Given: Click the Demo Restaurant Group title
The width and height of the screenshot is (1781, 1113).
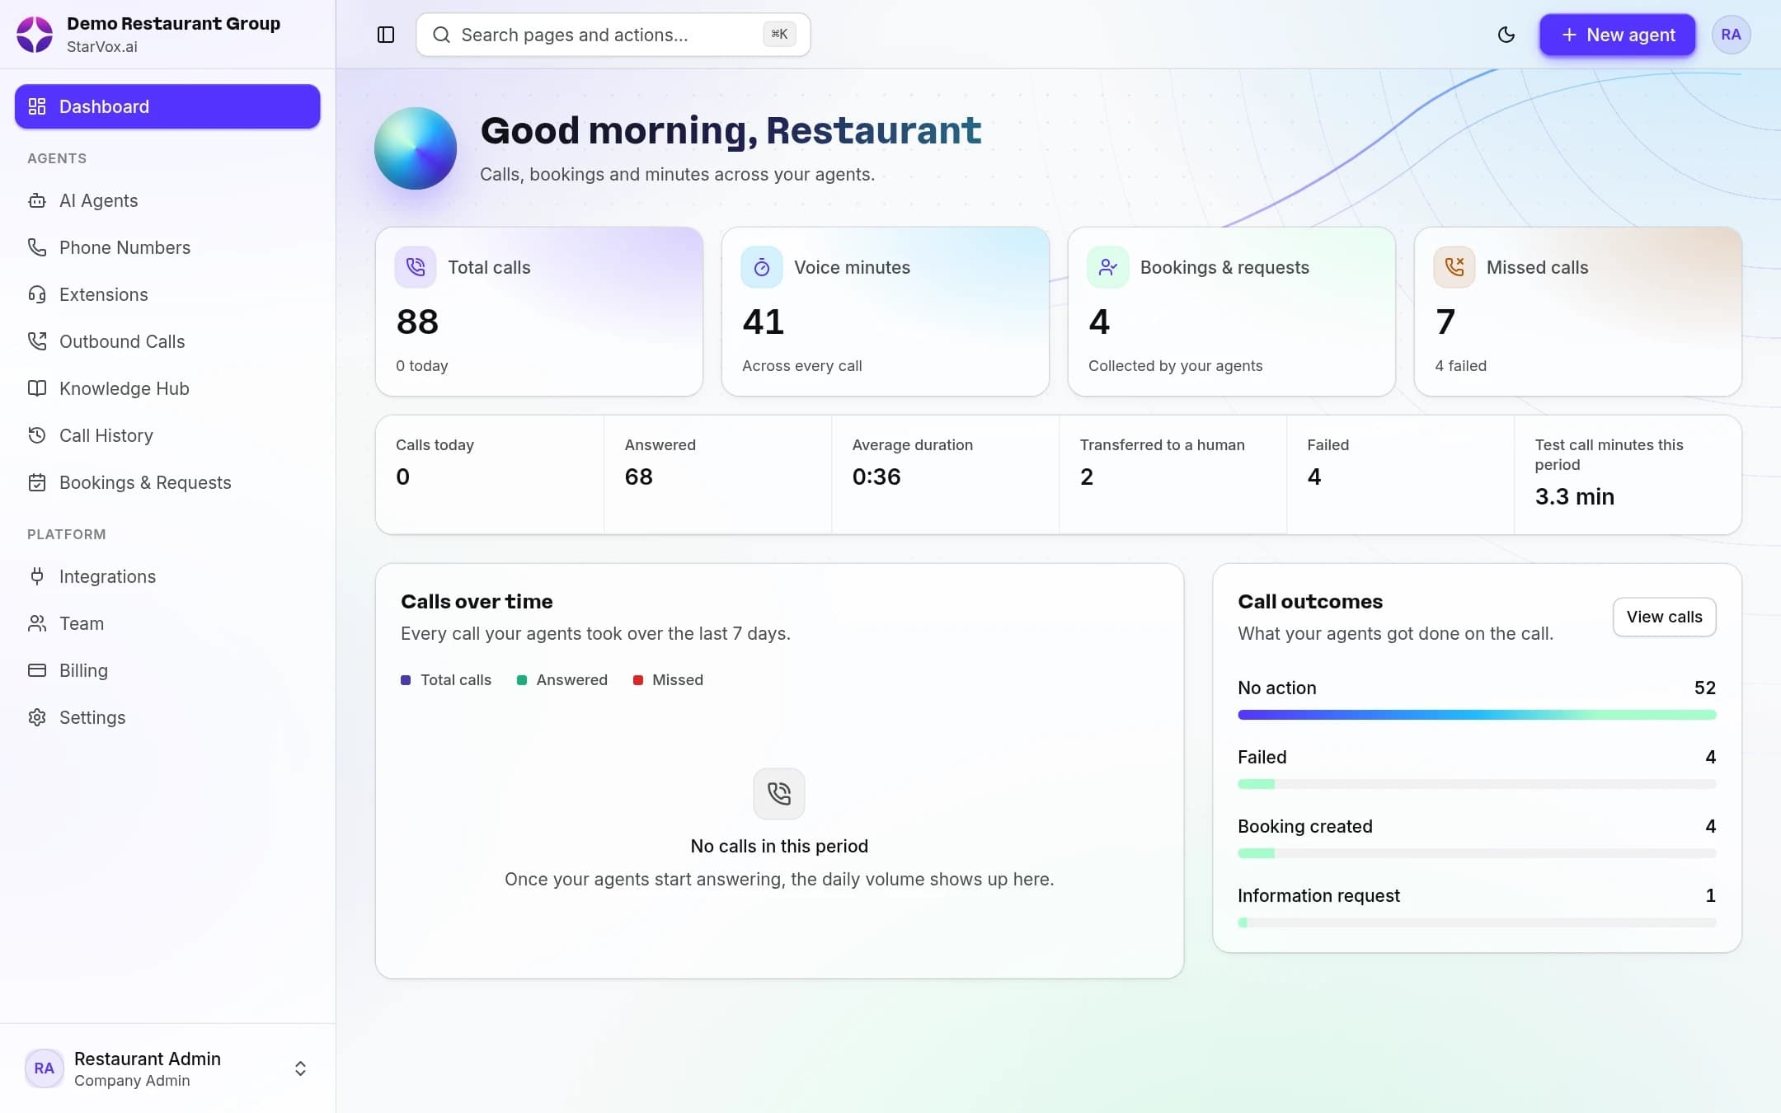Looking at the screenshot, I should (173, 23).
